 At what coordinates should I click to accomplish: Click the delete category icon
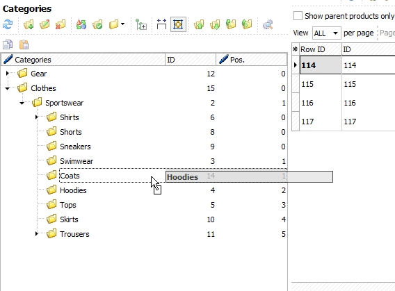click(61, 24)
